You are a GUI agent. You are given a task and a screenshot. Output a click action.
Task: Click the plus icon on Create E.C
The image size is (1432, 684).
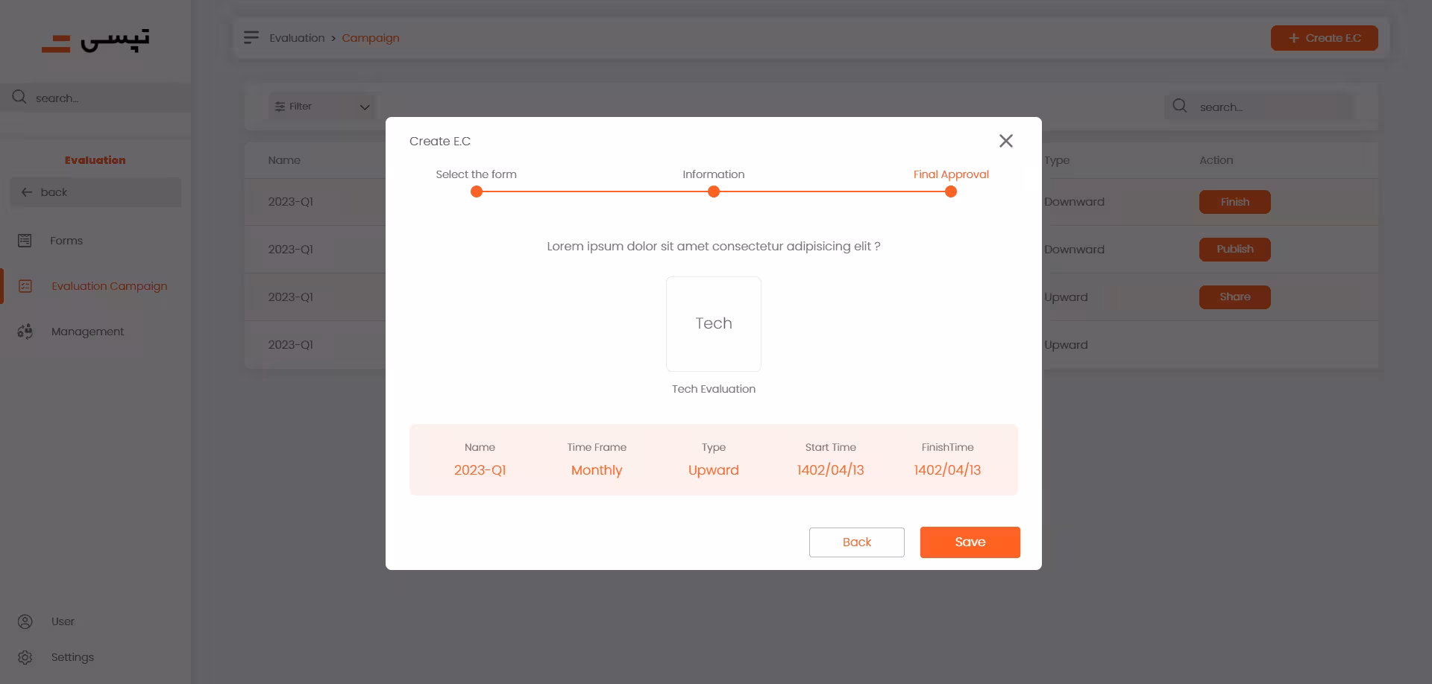1294,38
